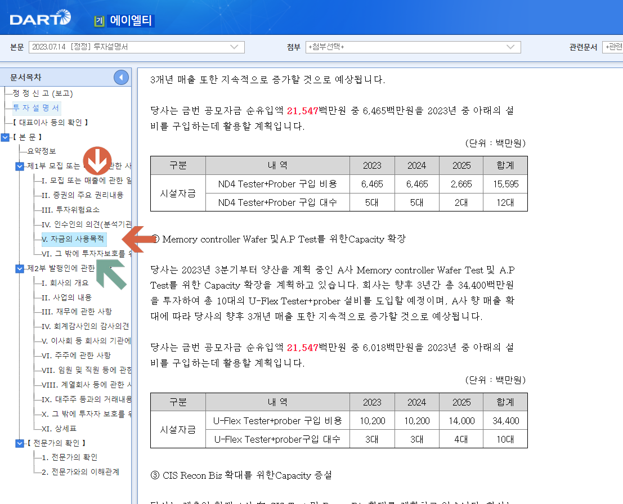Open the 첨부 attachment selection dropdown

510,47
